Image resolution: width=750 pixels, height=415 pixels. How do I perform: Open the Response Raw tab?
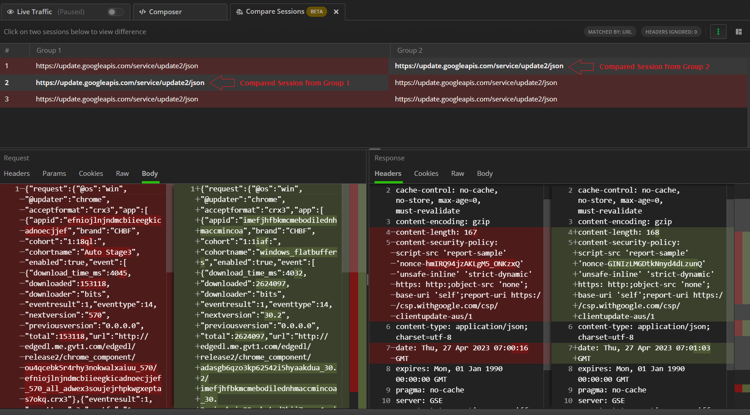point(457,174)
